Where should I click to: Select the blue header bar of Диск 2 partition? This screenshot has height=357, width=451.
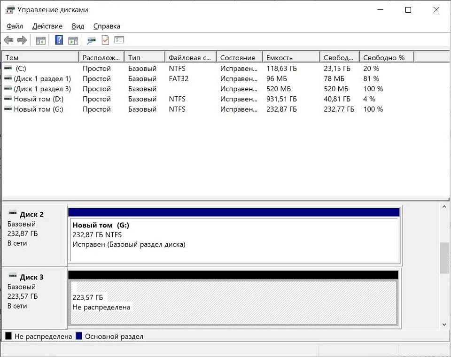pyautogui.click(x=234, y=212)
